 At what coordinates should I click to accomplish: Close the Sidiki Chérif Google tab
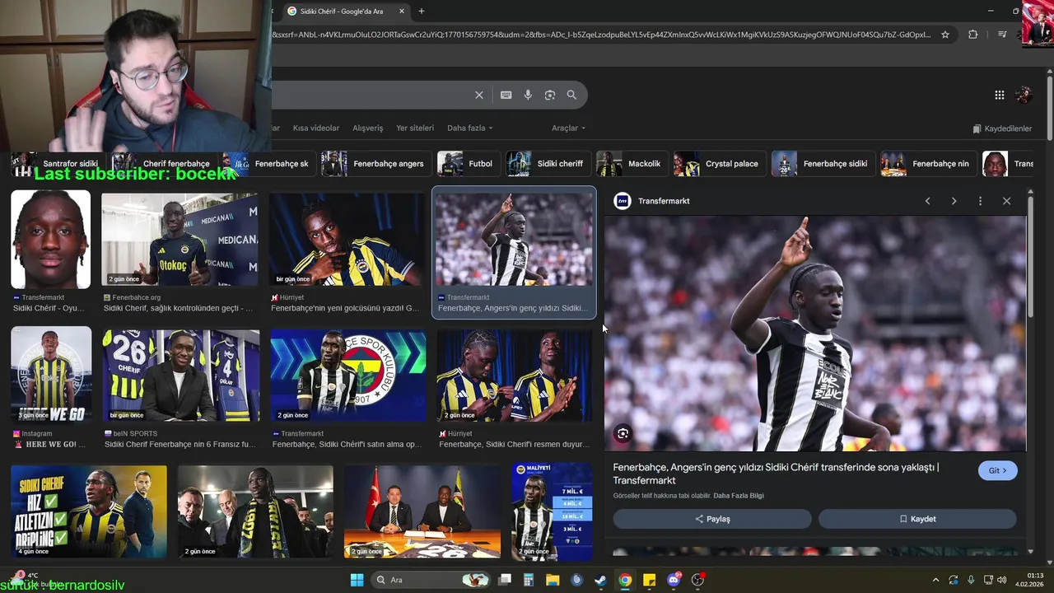click(402, 11)
